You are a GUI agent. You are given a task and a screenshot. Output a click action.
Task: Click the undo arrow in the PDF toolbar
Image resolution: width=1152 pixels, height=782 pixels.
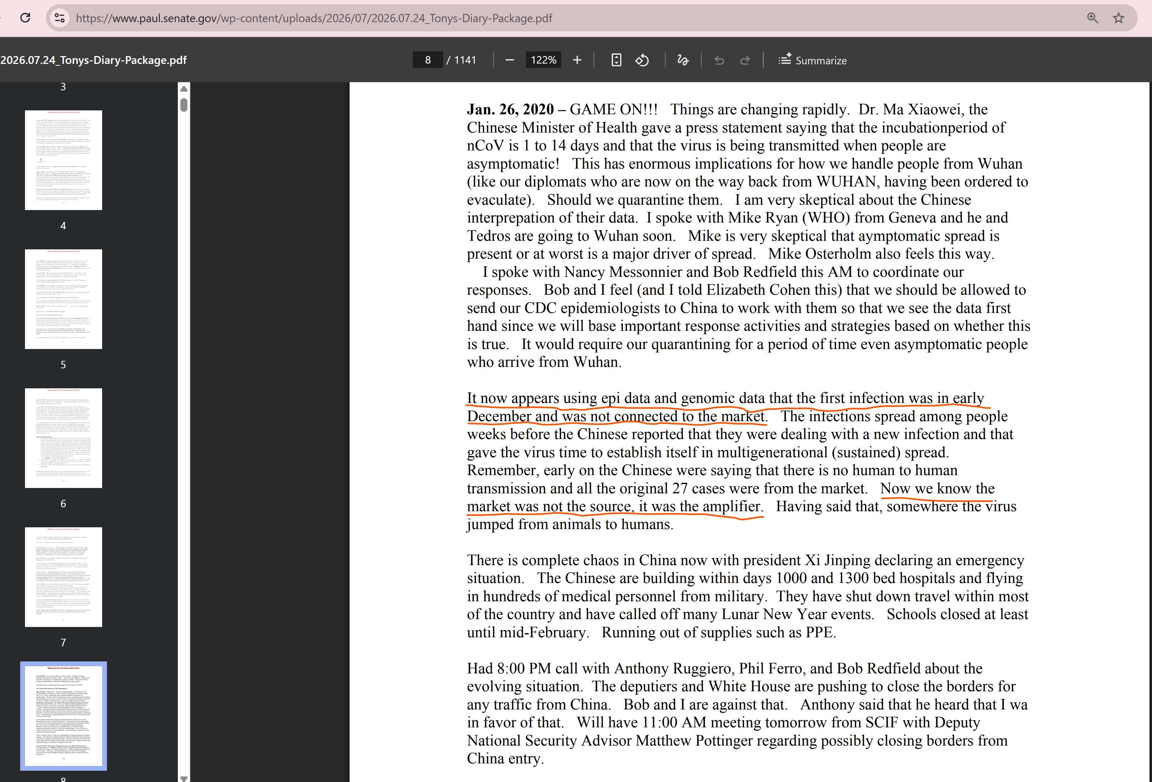tap(719, 60)
